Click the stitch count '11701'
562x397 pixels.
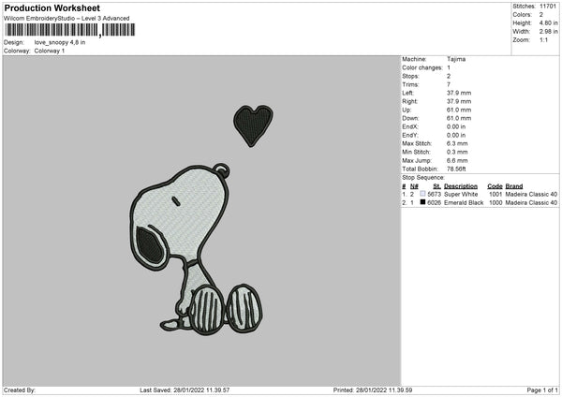pos(548,7)
